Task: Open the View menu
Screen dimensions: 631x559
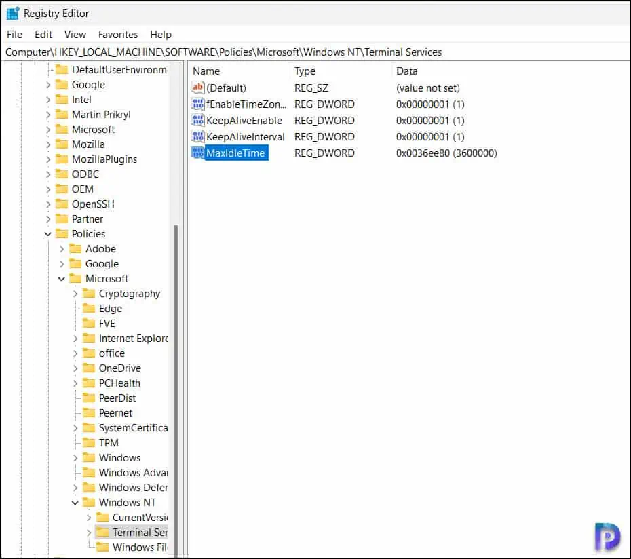Action: pos(75,35)
